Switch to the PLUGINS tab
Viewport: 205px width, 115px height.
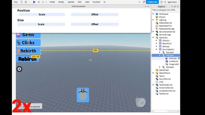tap(96, 2)
